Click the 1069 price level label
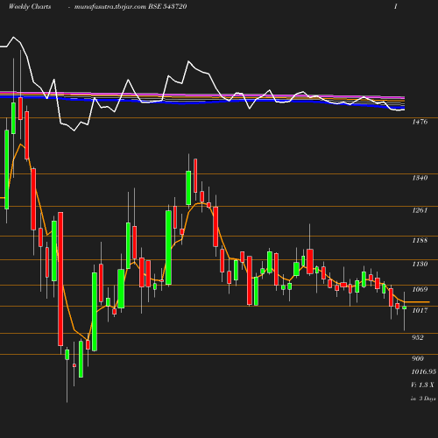Viewport: 438px width, 438px height. (x=420, y=289)
